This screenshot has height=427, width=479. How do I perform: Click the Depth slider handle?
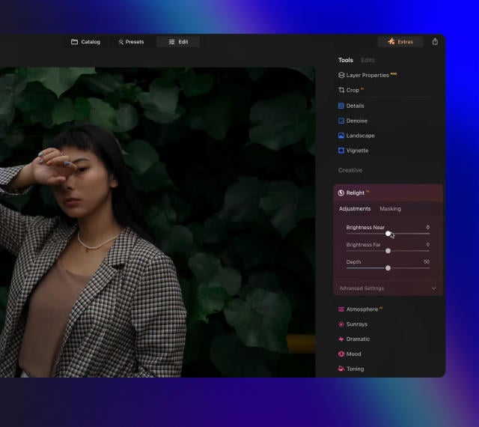tap(388, 268)
